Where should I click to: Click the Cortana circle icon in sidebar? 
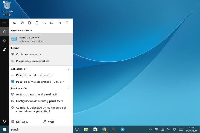4,121
